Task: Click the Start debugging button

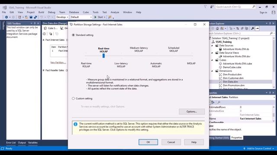Action: (x=99, y=17)
